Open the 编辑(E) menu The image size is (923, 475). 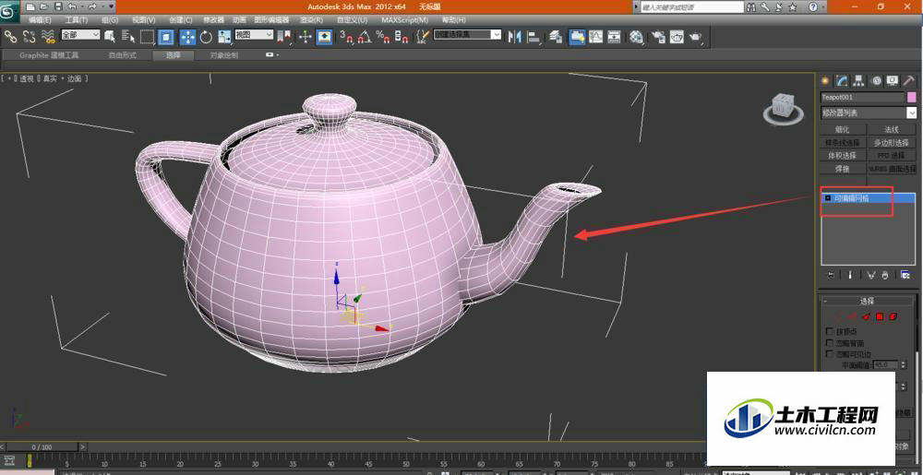pyautogui.click(x=40, y=20)
